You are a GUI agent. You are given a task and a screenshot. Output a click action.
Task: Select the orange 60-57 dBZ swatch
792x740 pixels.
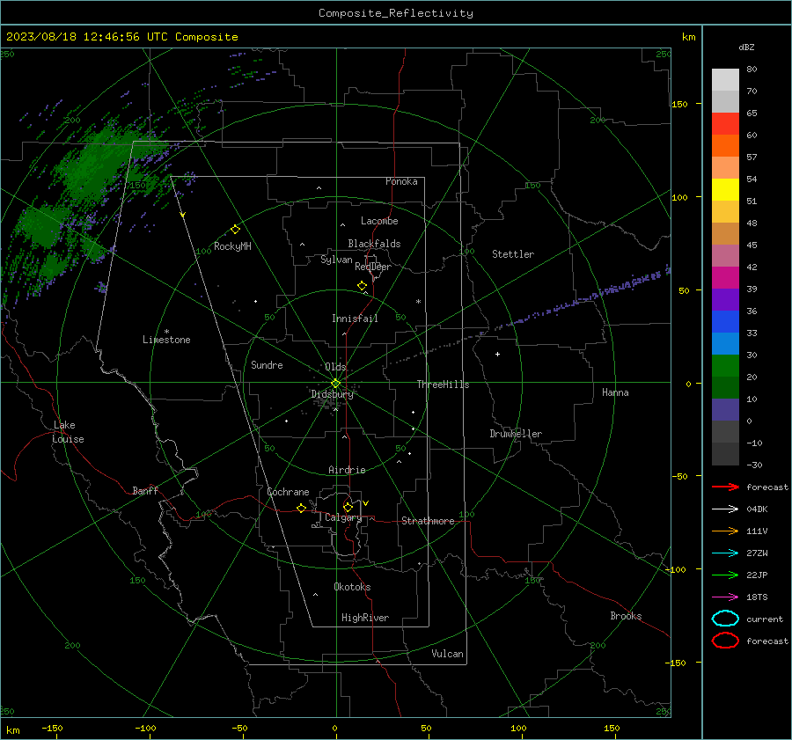point(725,145)
